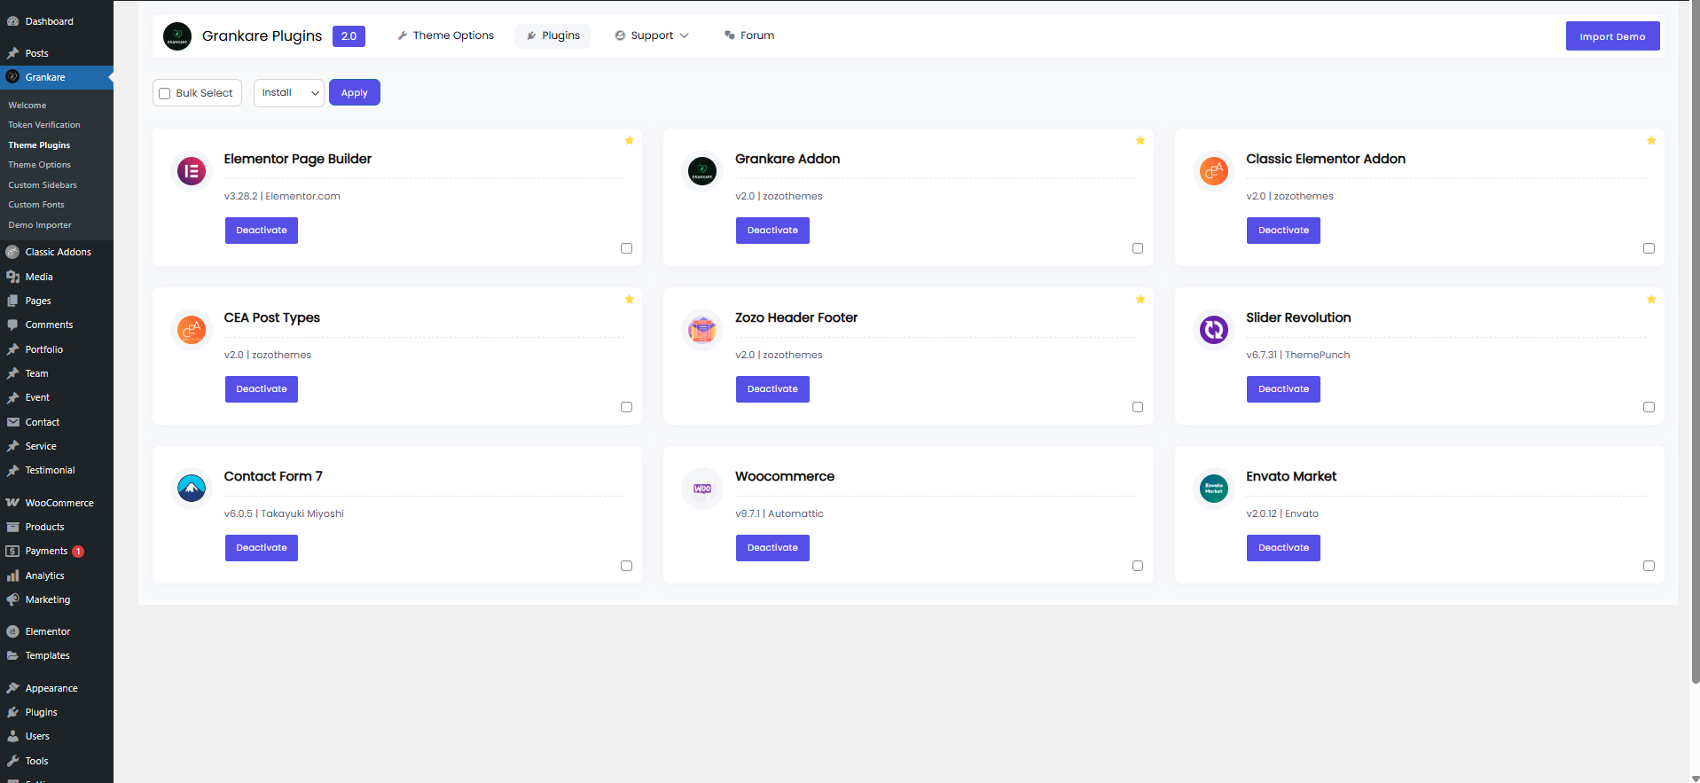Click the Comments bubble icon in sidebar
Screen dimensions: 1700x783
[12, 325]
